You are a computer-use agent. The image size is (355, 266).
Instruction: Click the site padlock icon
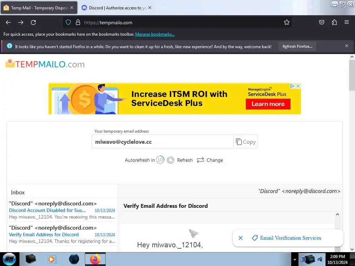[x=78, y=23]
